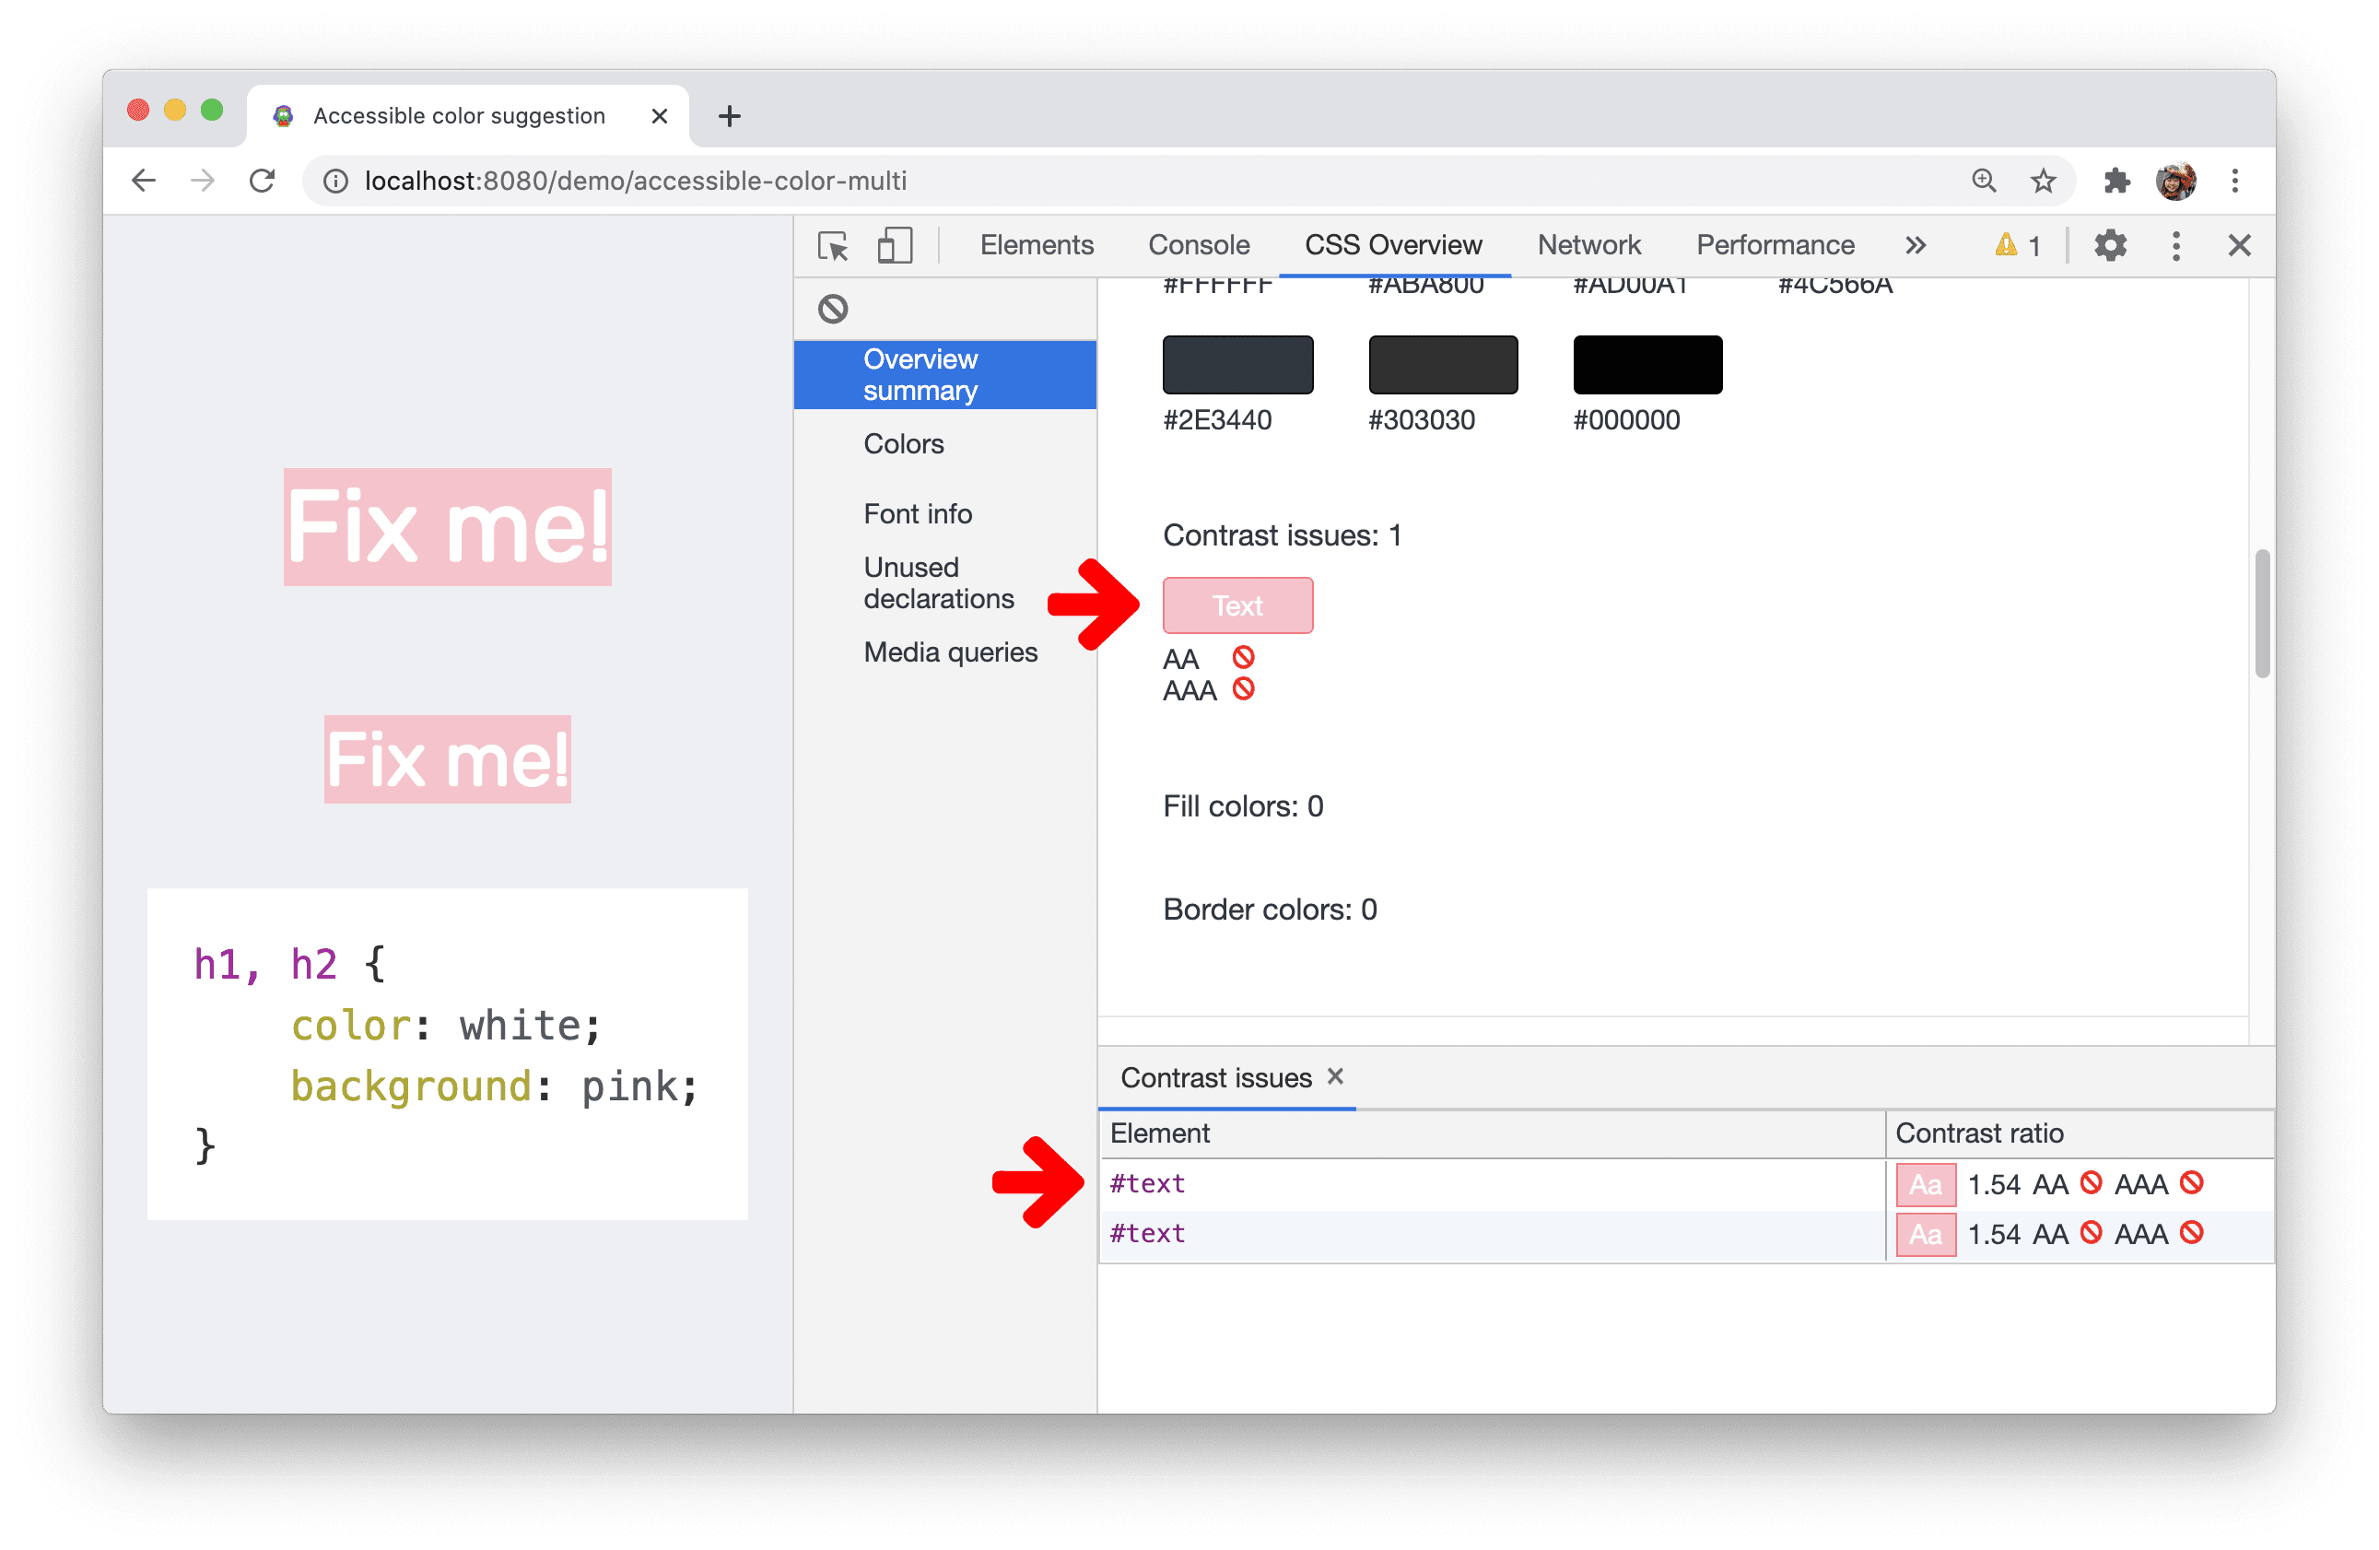Image resolution: width=2379 pixels, height=1550 pixels.
Task: Click the warning triangle notification icon
Action: coord(1994,244)
